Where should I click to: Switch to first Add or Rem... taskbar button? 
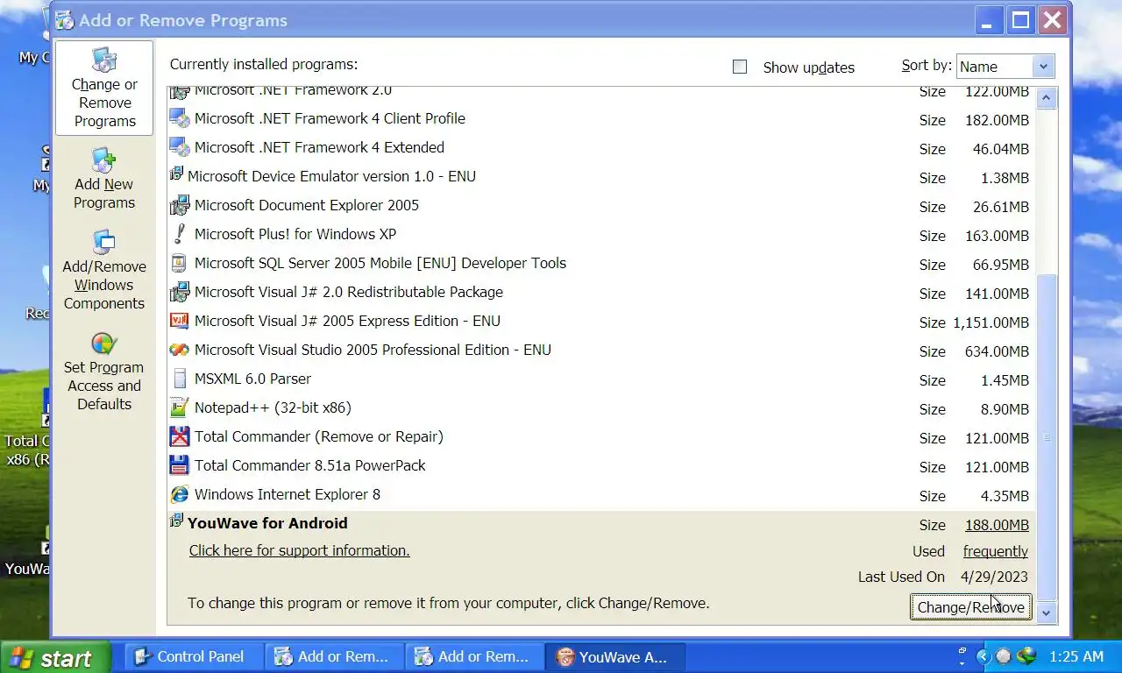(334, 656)
